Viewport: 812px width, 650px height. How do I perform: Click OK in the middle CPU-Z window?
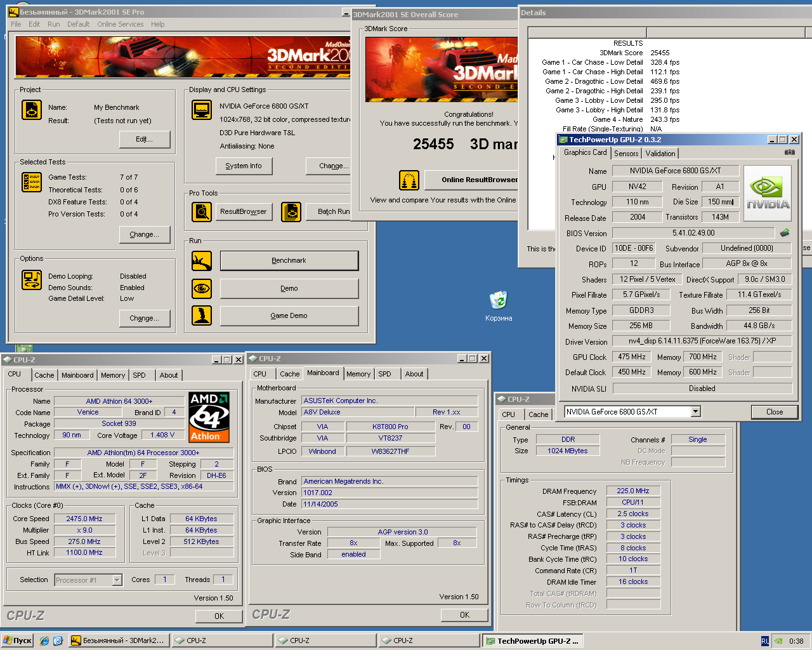tap(464, 615)
